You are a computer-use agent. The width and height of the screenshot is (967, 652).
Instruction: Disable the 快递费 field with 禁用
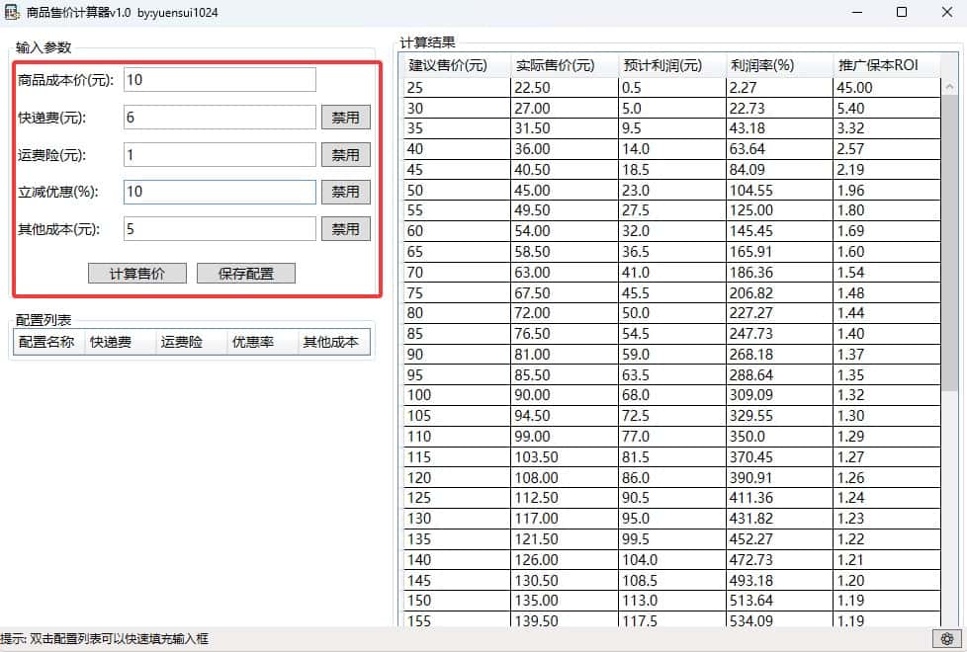[345, 118]
